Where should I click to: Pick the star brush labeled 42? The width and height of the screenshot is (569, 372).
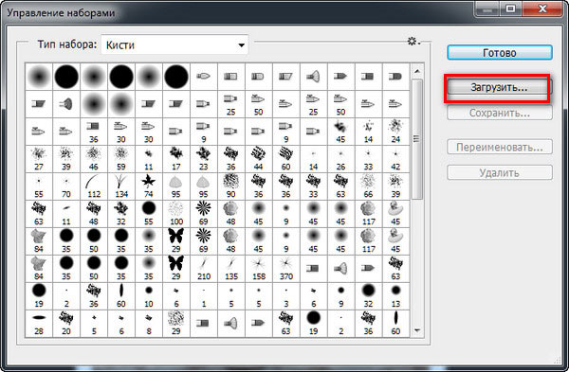tap(395, 159)
